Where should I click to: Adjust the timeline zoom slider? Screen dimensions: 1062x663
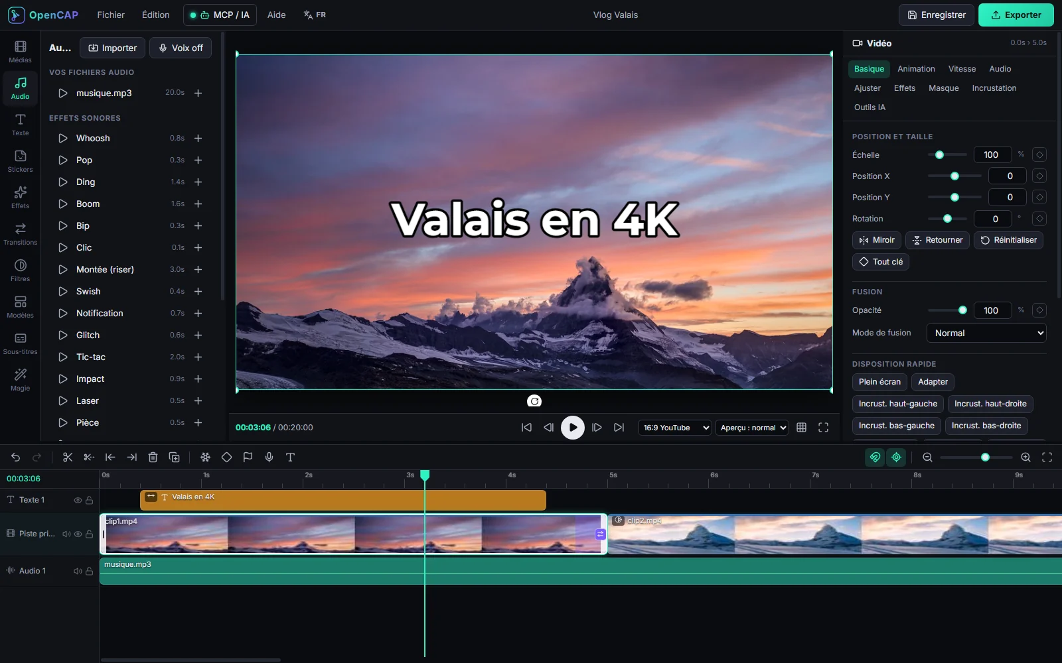point(976,457)
